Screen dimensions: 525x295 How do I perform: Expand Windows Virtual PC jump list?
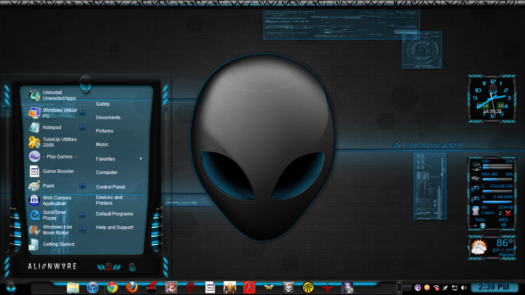[82, 113]
